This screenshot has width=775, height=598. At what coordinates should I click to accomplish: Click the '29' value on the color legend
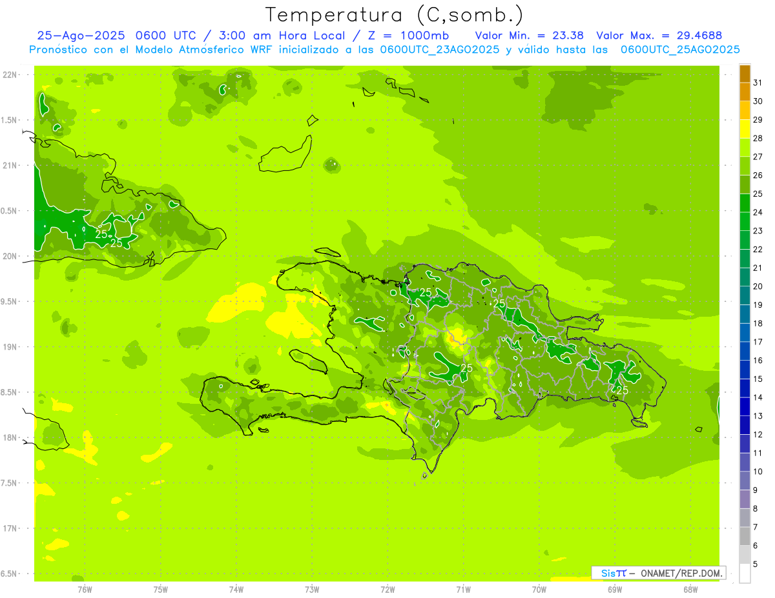758,120
